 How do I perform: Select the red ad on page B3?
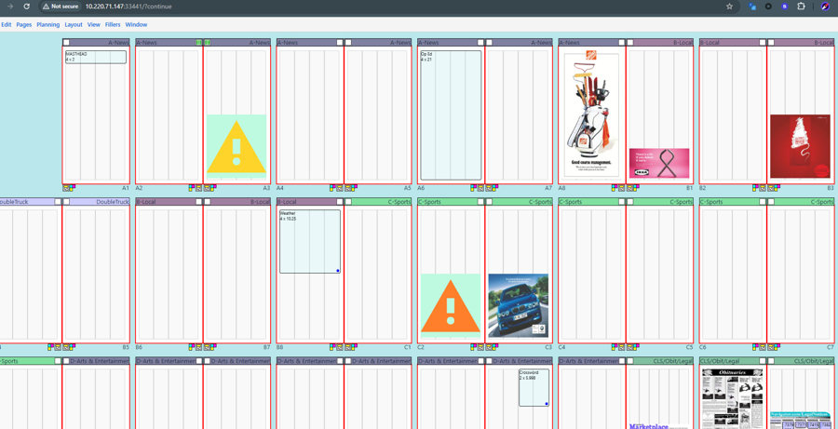(x=800, y=146)
